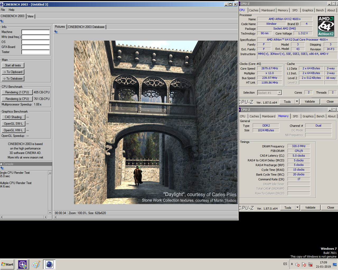Click the disconnected network tray icon

point(310,264)
